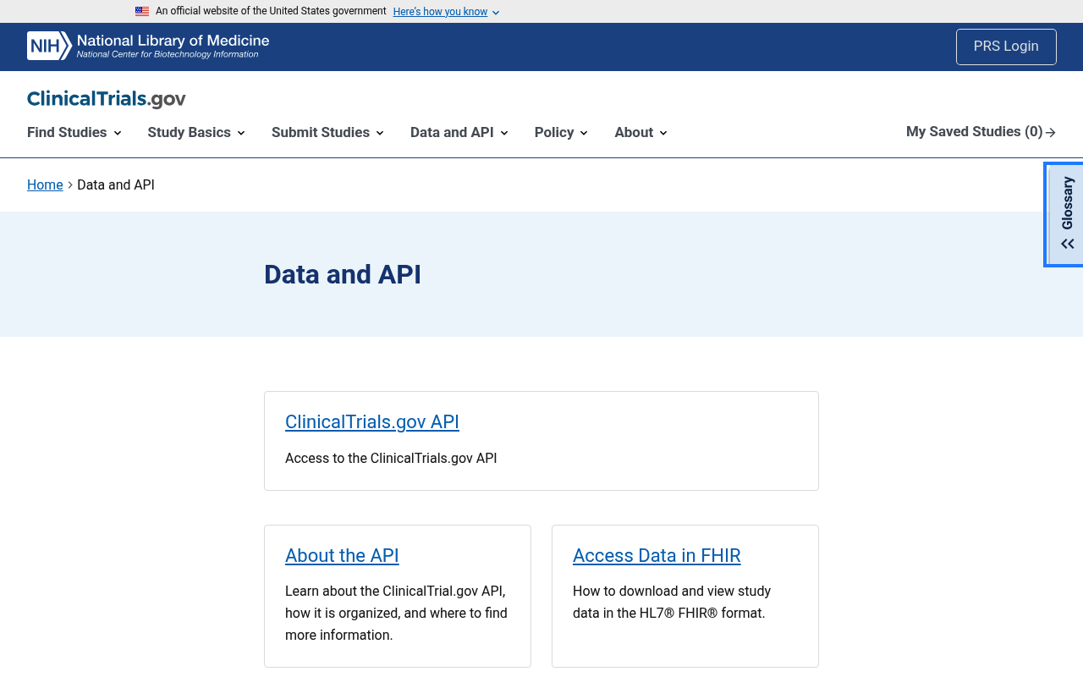Click "Learn about the ClinicalTrial.gov API" description
The height and width of the screenshot is (677, 1083).
click(x=397, y=613)
